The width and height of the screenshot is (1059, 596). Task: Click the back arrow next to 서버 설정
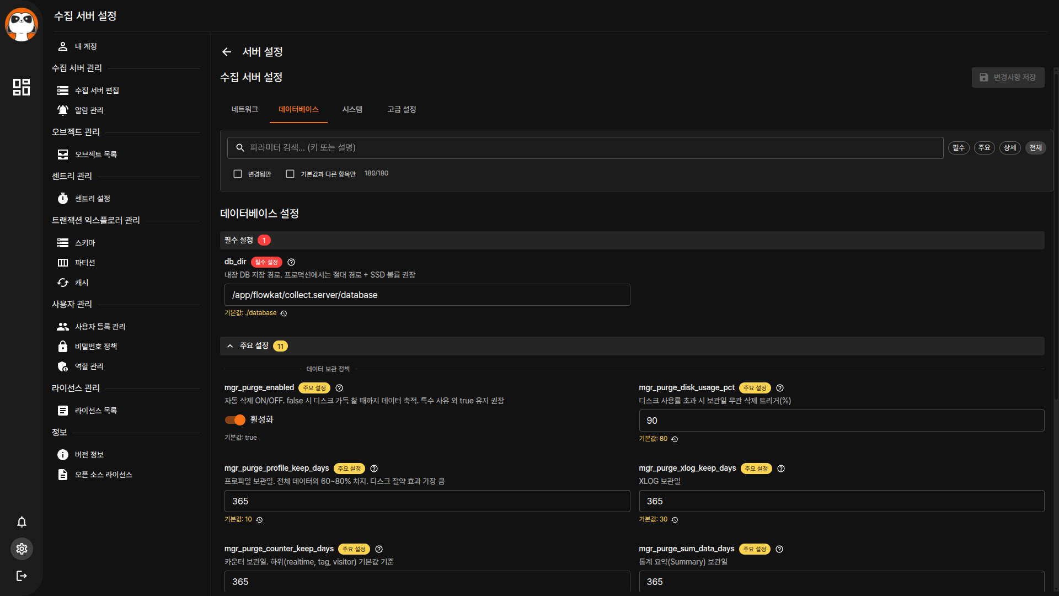tap(227, 52)
